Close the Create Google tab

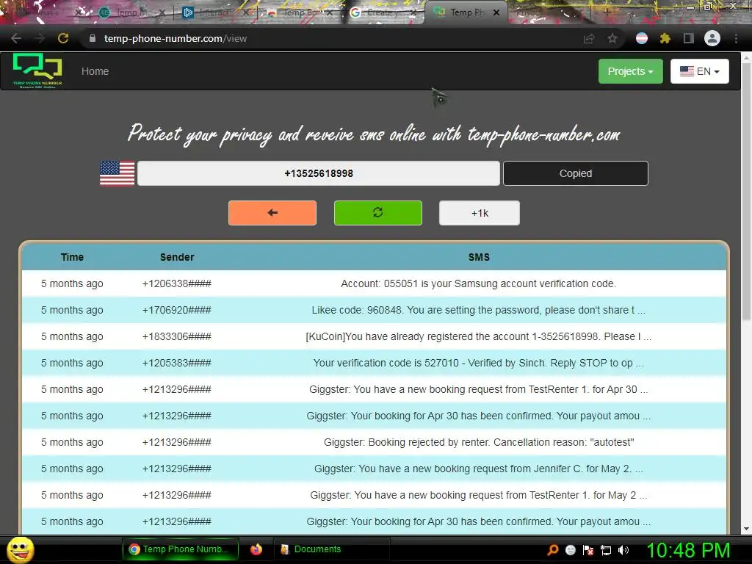[x=413, y=12]
